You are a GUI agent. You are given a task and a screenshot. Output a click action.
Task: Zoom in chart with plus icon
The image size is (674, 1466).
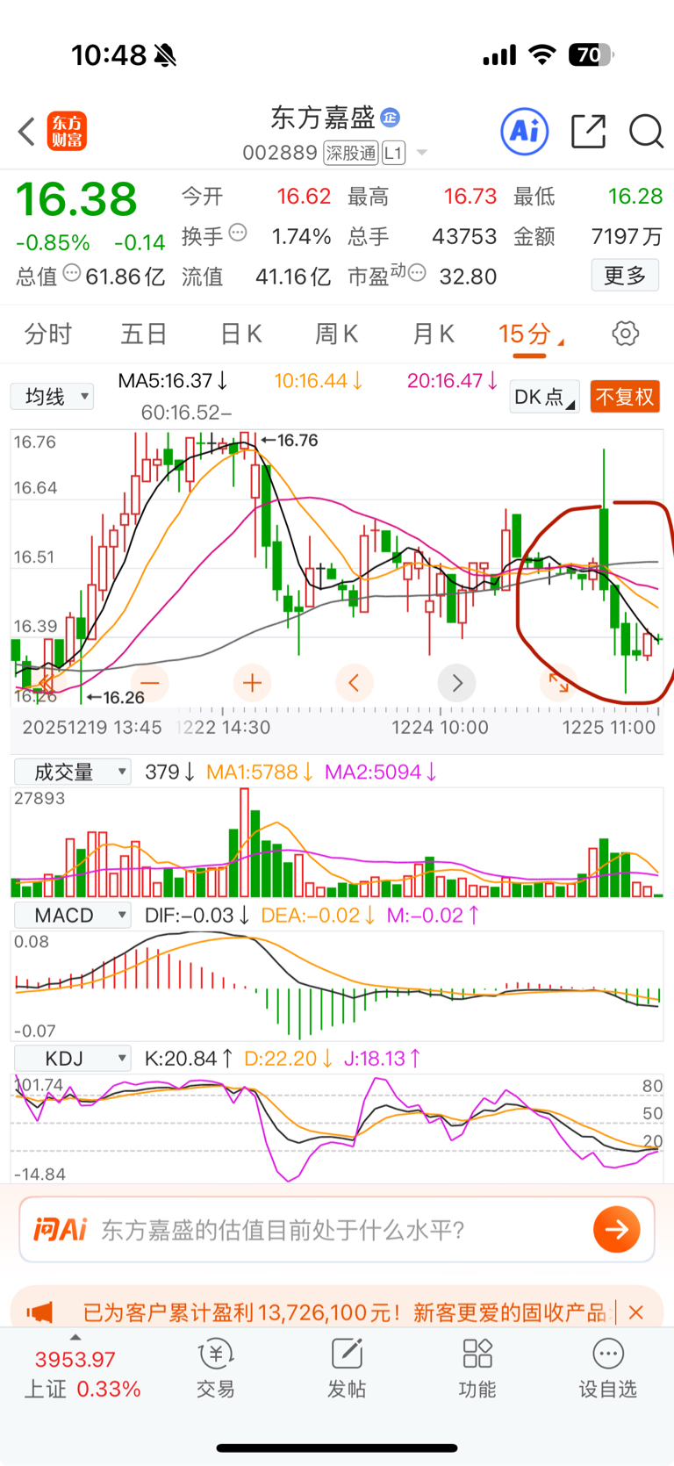(252, 682)
